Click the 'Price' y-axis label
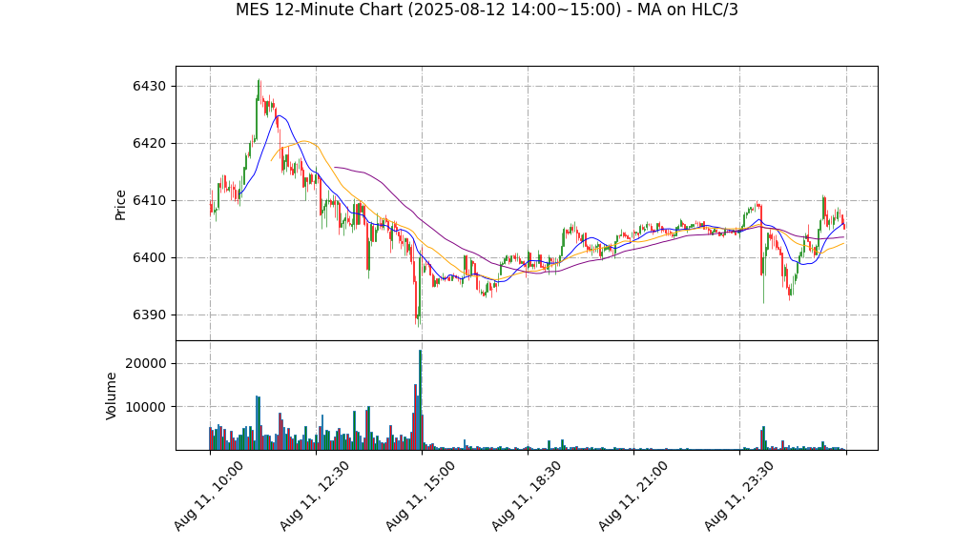975x548 pixels. [120, 205]
